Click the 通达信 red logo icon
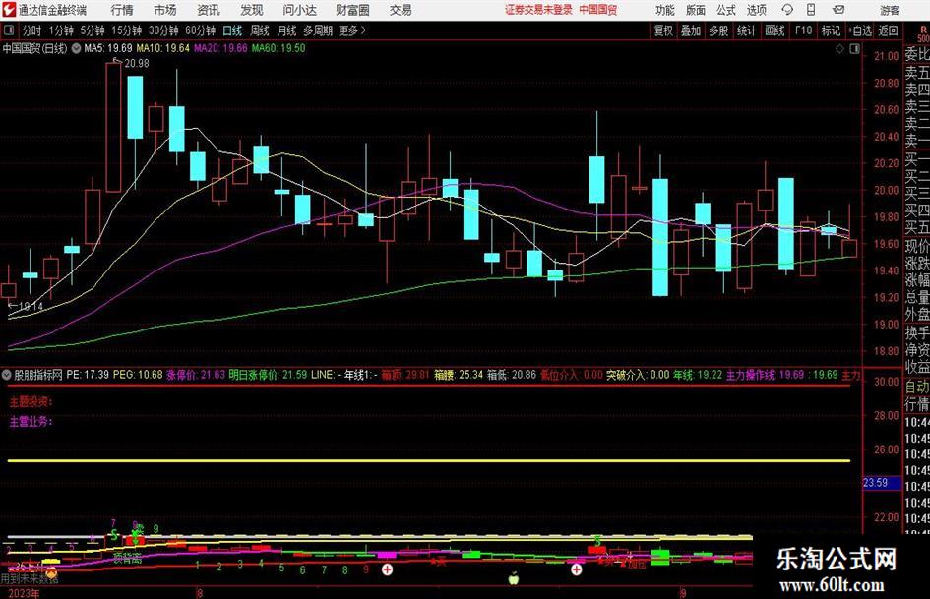The height and width of the screenshot is (599, 930). pyautogui.click(x=9, y=10)
